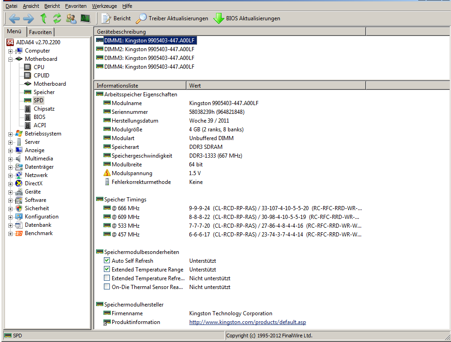
Task: Select the Speicher memory icon
Action: 28,92
